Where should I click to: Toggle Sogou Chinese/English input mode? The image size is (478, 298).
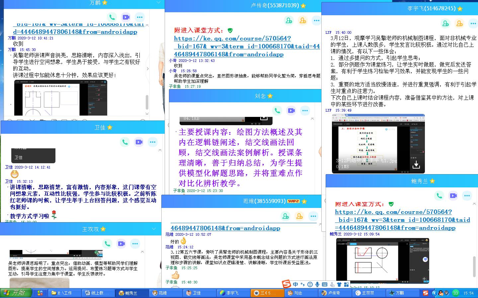coord(295,284)
